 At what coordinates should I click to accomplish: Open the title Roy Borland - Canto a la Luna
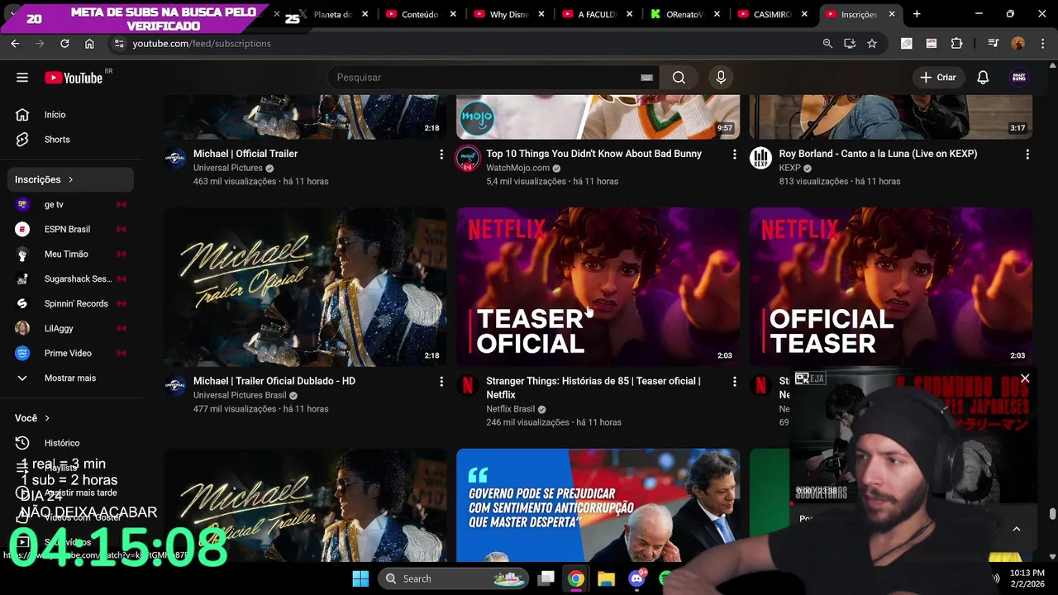pyautogui.click(x=878, y=154)
